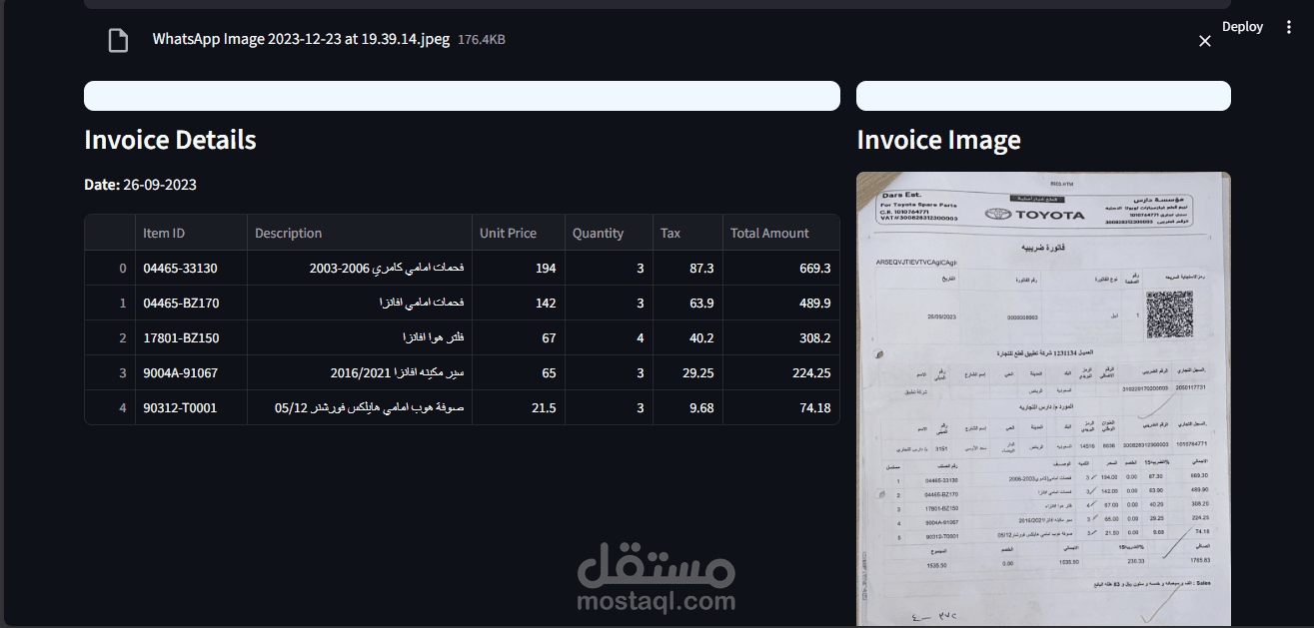Sort by Tax column header

[687, 233]
